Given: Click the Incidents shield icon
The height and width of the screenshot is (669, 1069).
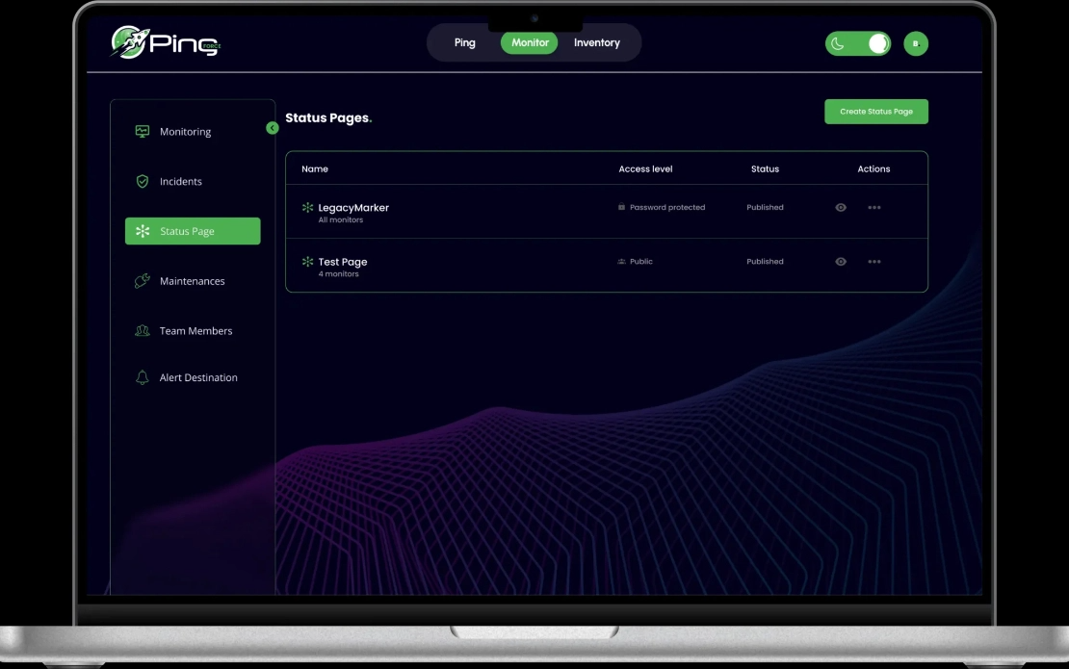Looking at the screenshot, I should (142, 181).
